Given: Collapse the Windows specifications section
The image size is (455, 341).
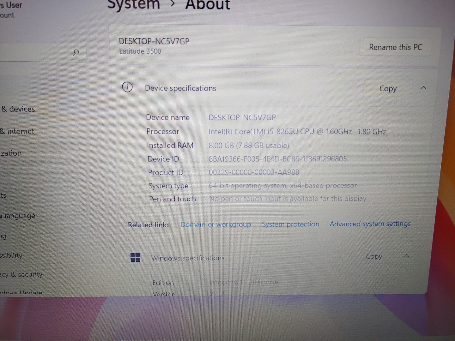Looking at the screenshot, I should coord(407,255).
